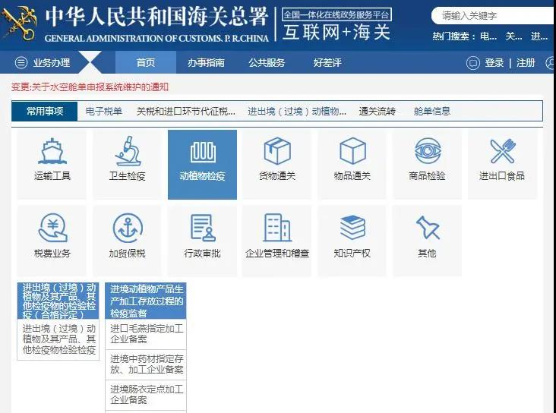
Task: Open the 物品通关 cube icon tile
Action: coord(352,165)
